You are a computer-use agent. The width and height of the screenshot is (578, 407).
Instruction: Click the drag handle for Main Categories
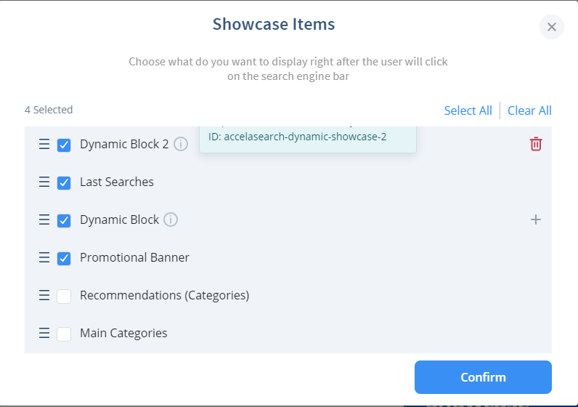click(44, 333)
